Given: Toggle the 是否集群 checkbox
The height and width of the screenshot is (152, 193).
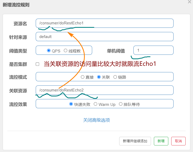Looking at the screenshot, I should click(37, 64).
